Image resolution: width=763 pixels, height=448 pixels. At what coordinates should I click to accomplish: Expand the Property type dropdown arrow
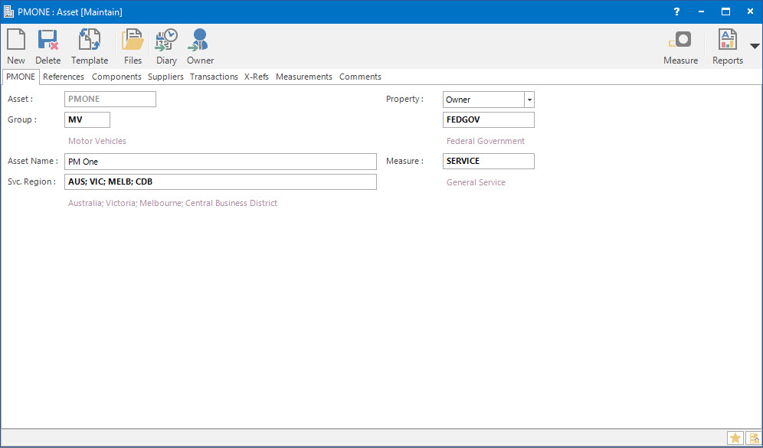tap(529, 100)
